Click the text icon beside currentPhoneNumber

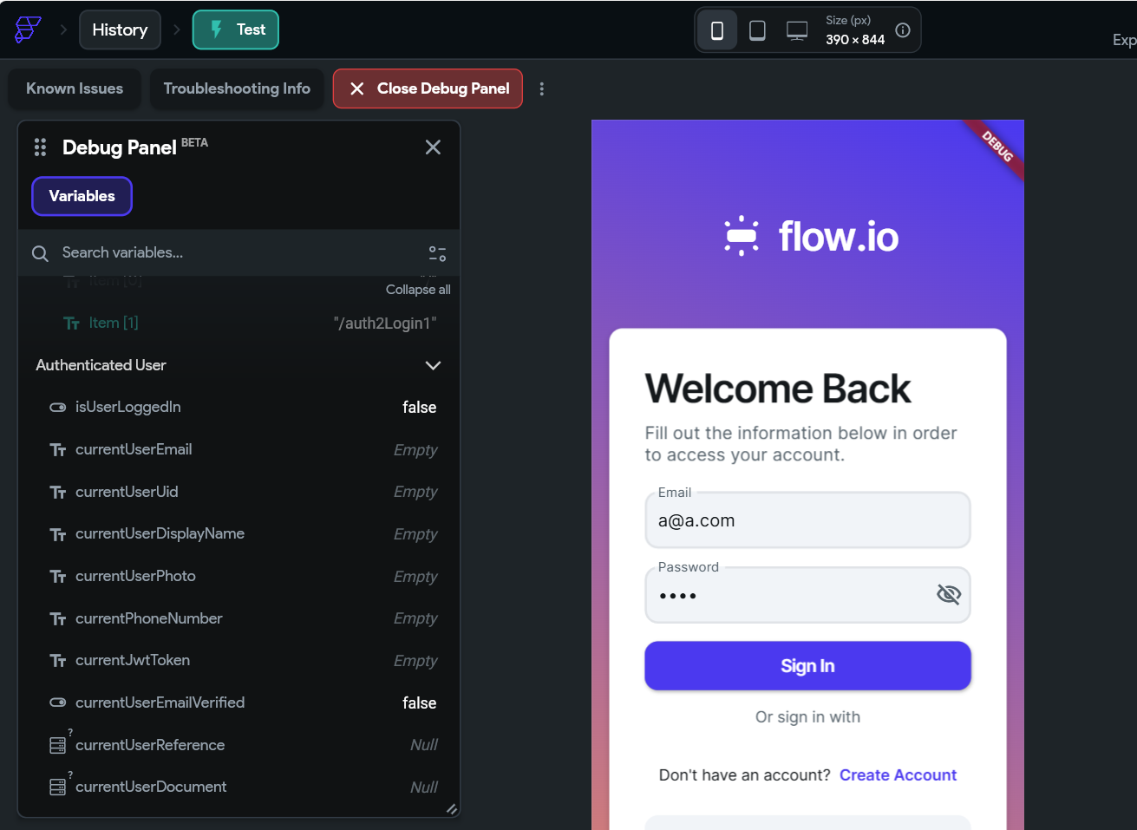[58, 619]
